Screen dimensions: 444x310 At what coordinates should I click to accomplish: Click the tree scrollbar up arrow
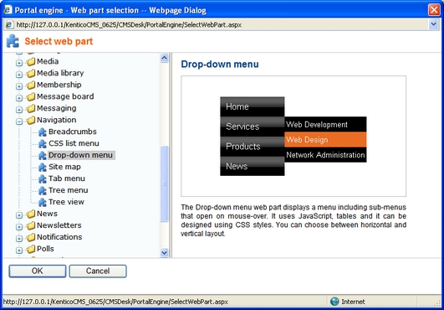pyautogui.click(x=164, y=58)
